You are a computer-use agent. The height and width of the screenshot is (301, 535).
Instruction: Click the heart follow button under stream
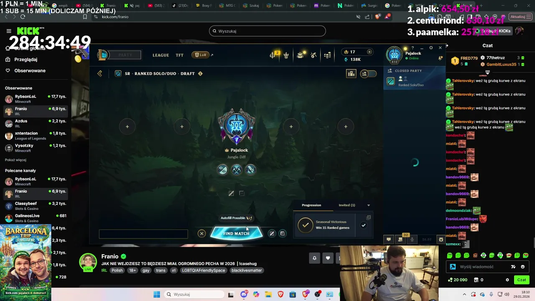click(x=328, y=258)
